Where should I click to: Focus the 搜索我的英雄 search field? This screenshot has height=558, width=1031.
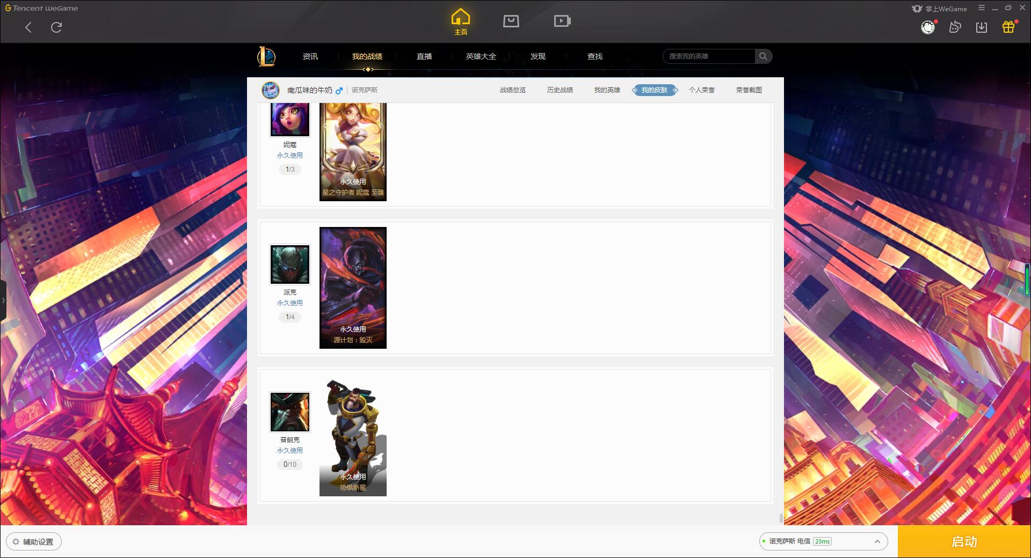coord(709,56)
